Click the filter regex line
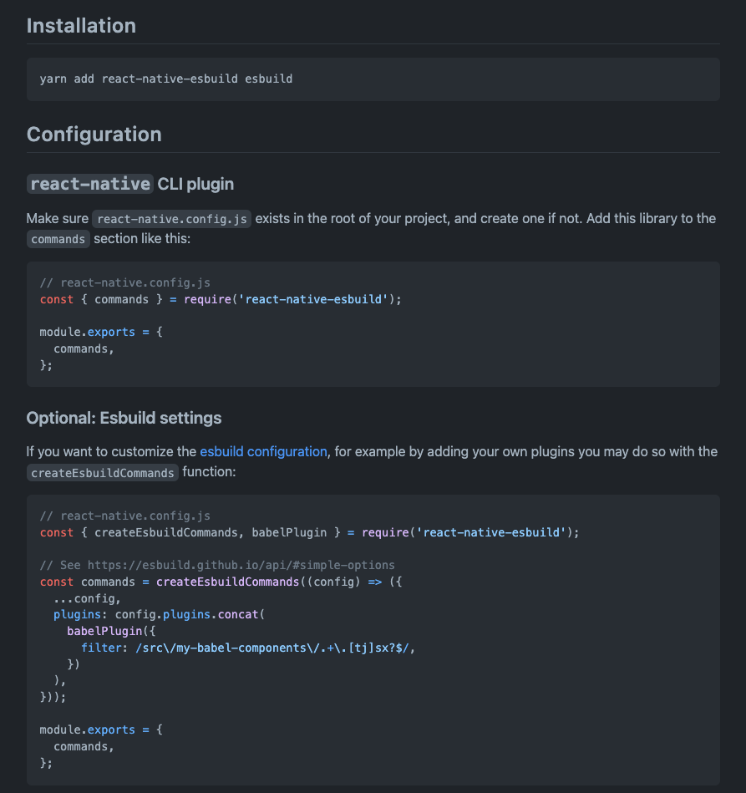Image resolution: width=746 pixels, height=793 pixels. pos(248,648)
